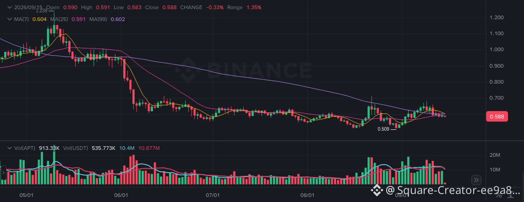Select the MA(25) indicator label

(60, 19)
